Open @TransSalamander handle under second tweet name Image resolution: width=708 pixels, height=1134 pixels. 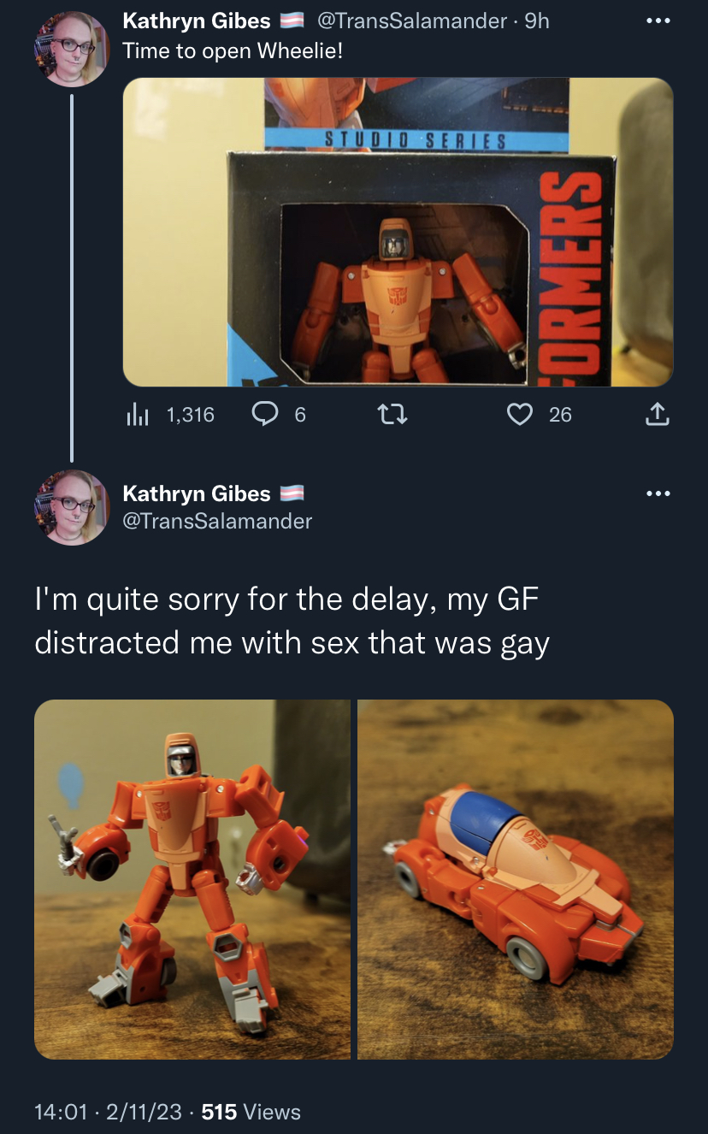coord(218,521)
